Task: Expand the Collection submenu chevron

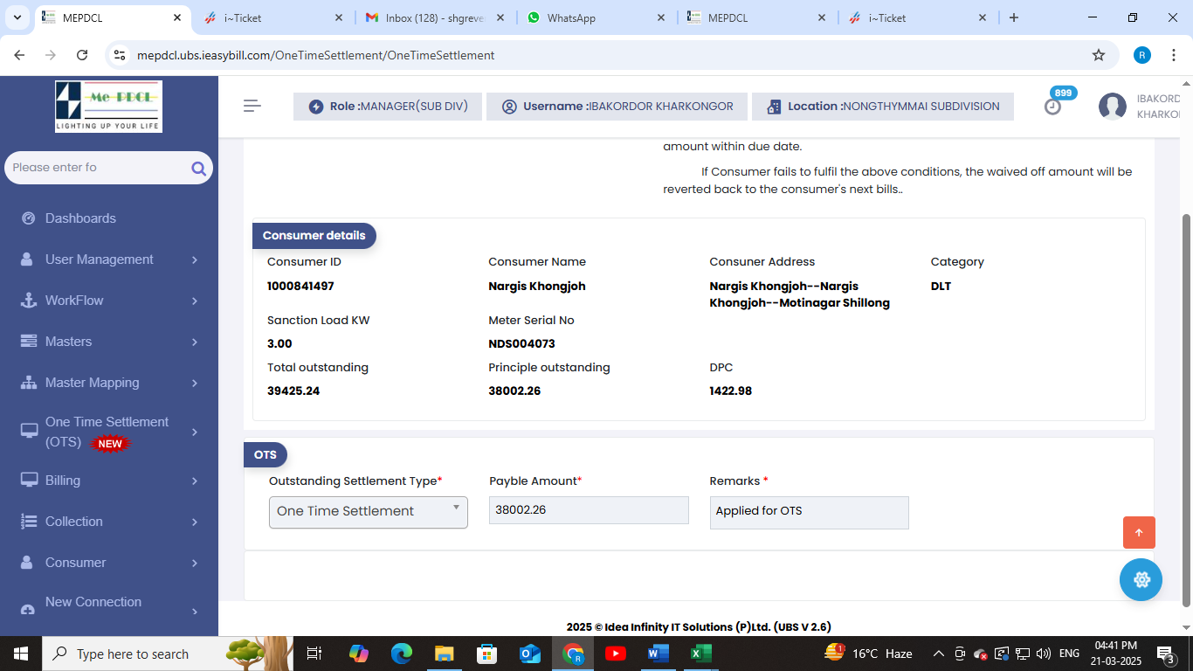Action: (x=194, y=522)
